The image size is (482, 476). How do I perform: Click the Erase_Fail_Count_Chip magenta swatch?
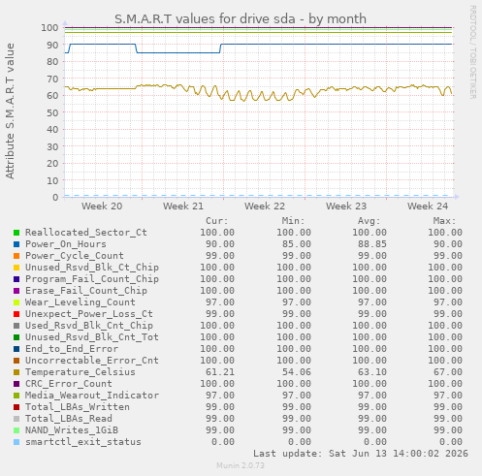[16, 291]
